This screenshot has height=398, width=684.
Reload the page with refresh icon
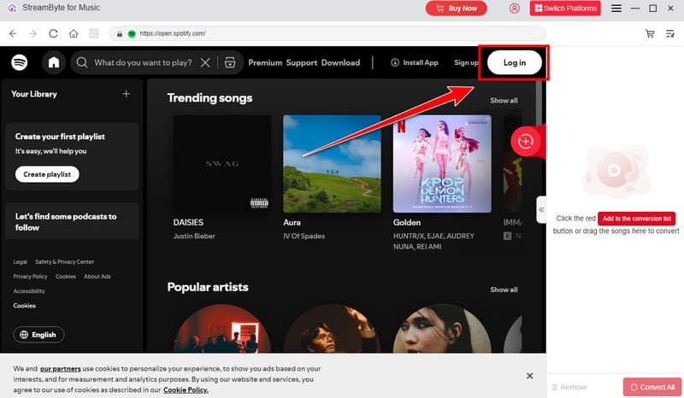(x=53, y=33)
